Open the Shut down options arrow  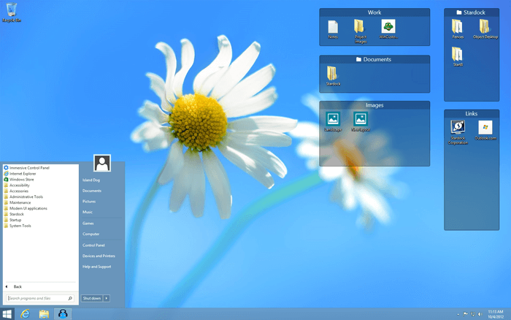point(107,298)
